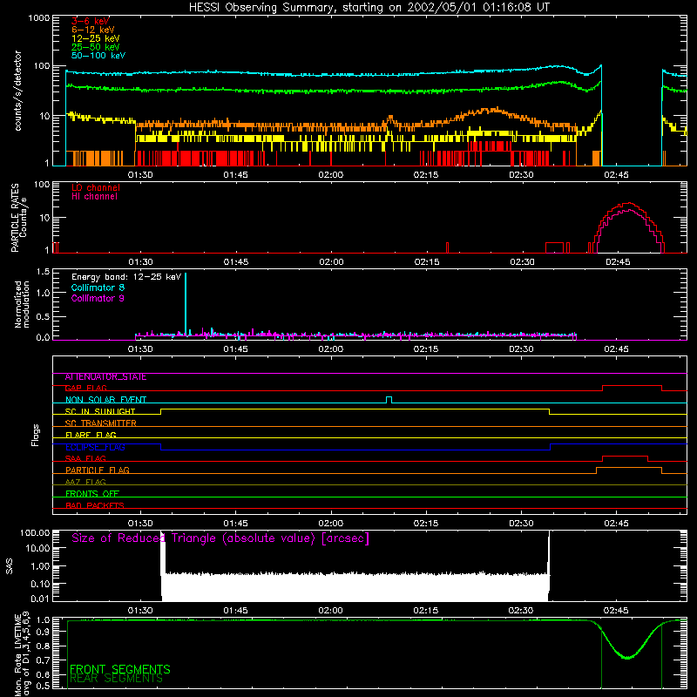Image resolution: width=697 pixels, height=697 pixels.
Task: Click the 02:30 time label under SAS panel
Action: tap(521, 610)
